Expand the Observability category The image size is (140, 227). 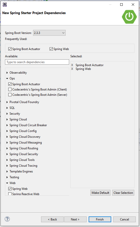click(7, 73)
